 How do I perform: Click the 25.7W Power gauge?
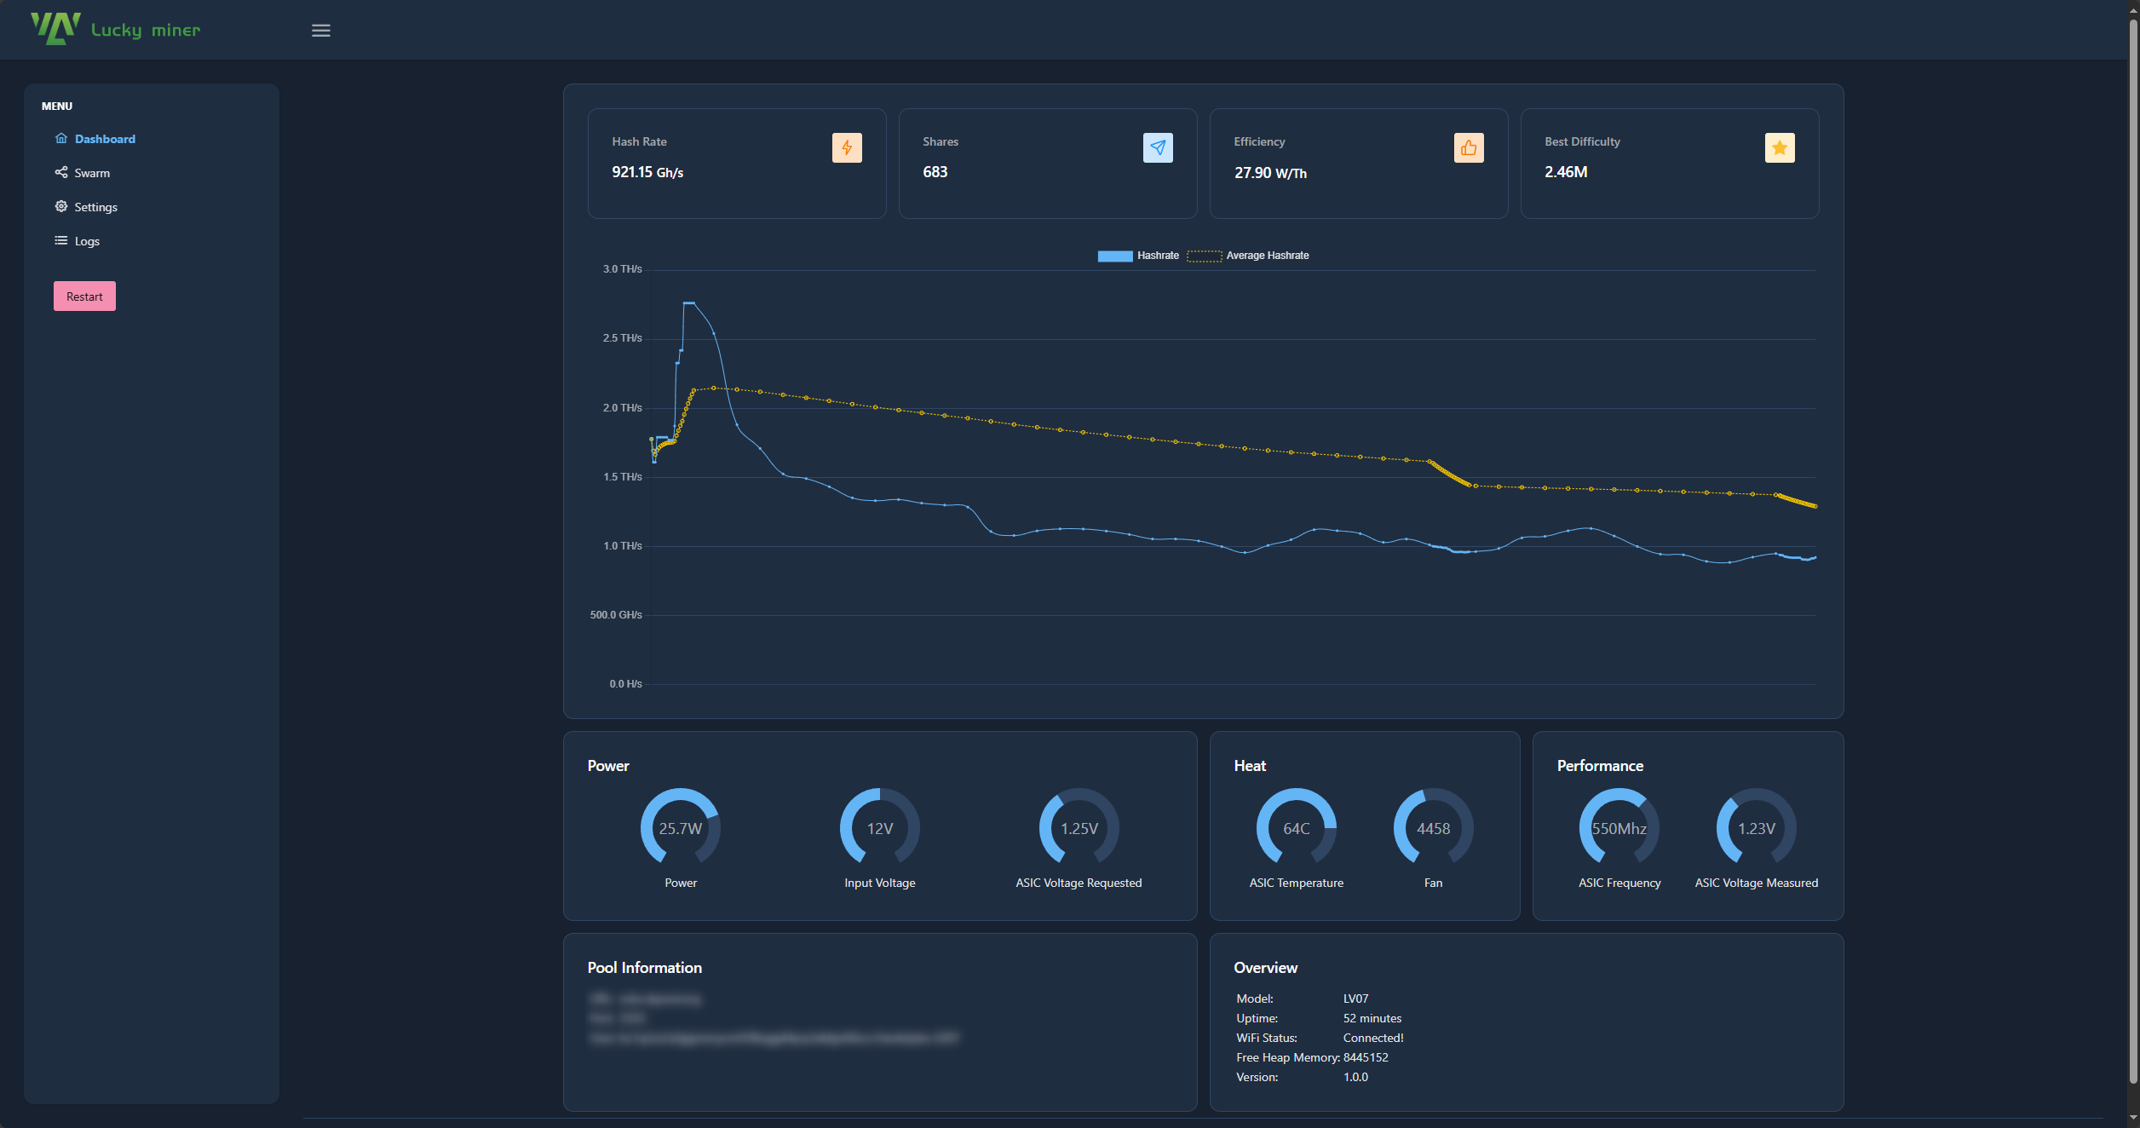pyautogui.click(x=681, y=827)
